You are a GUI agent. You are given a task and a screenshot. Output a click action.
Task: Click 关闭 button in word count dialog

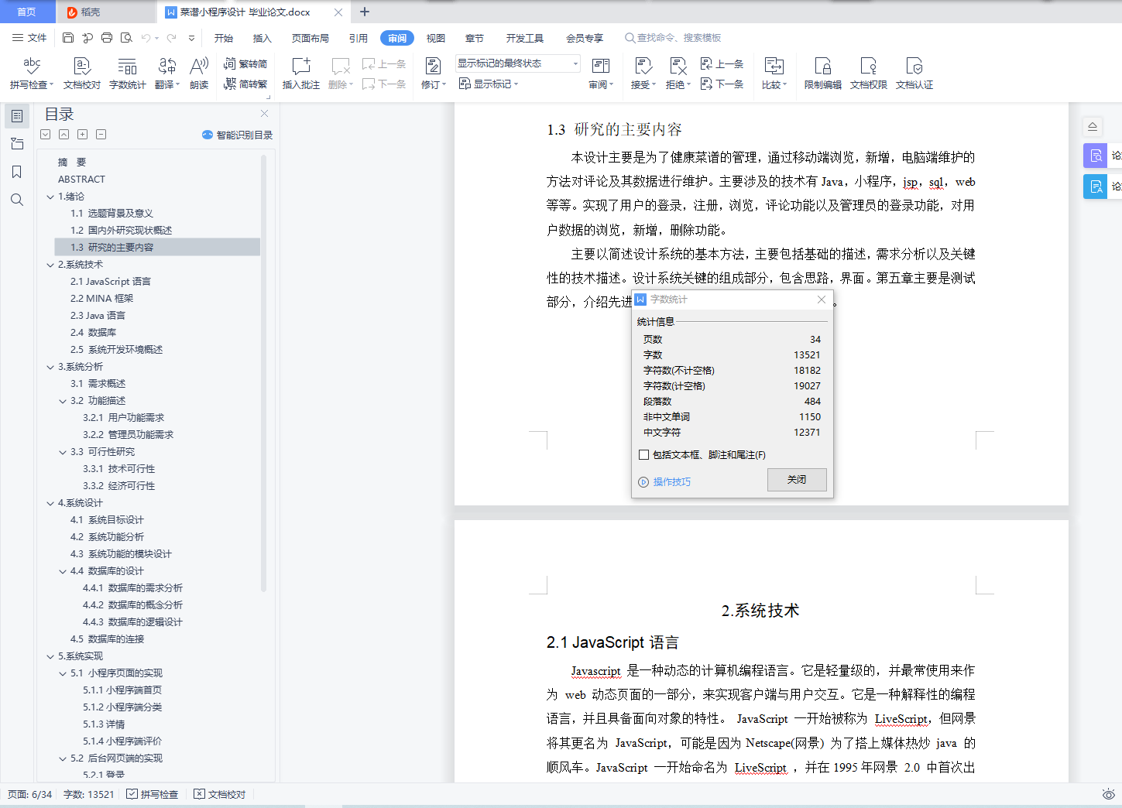(x=797, y=480)
